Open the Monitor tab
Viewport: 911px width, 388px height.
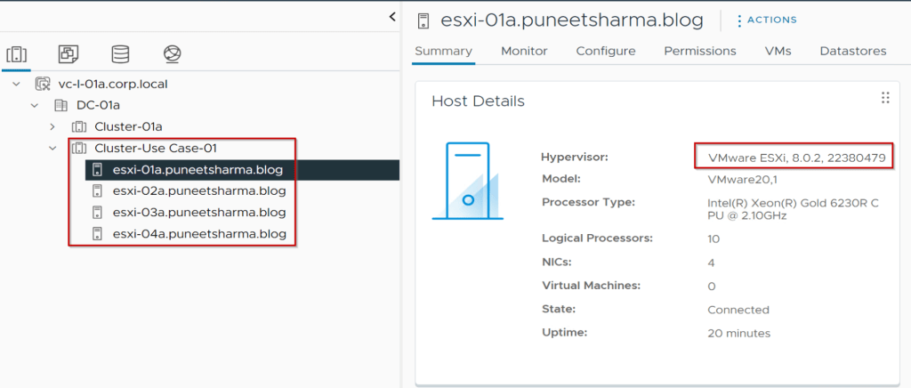click(x=524, y=51)
